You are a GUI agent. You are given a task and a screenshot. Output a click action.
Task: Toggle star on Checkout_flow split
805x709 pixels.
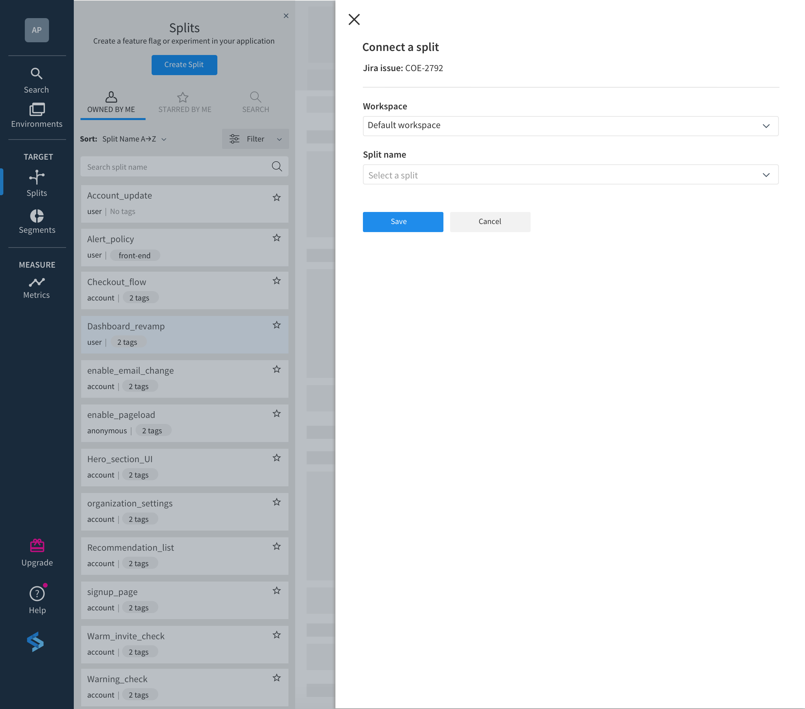coord(276,281)
